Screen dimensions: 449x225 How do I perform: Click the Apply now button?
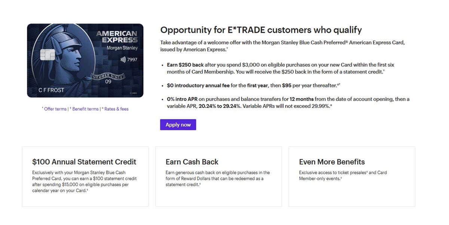(178, 125)
